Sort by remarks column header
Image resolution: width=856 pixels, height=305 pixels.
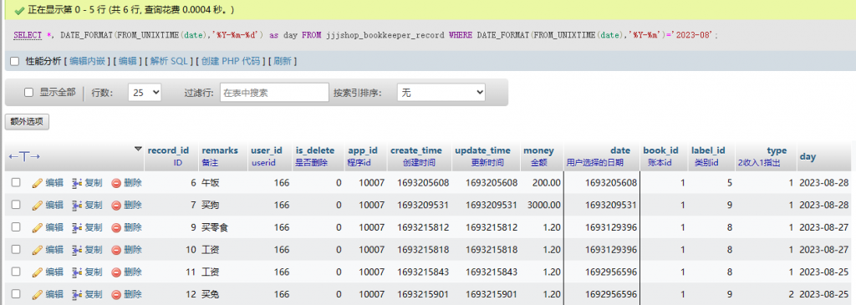pyautogui.click(x=220, y=150)
